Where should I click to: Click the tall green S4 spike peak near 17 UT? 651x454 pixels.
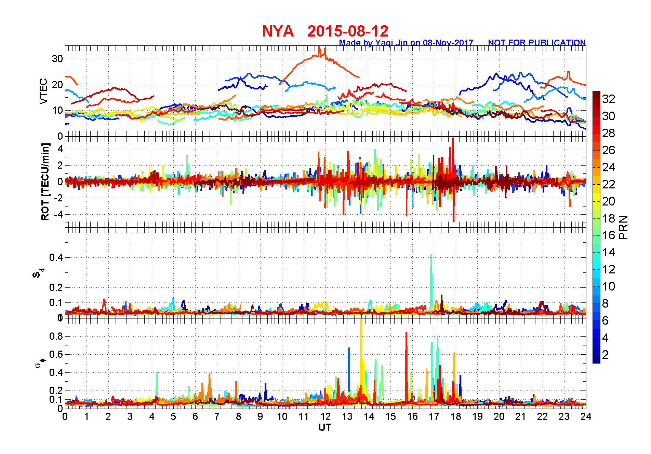[431, 255]
